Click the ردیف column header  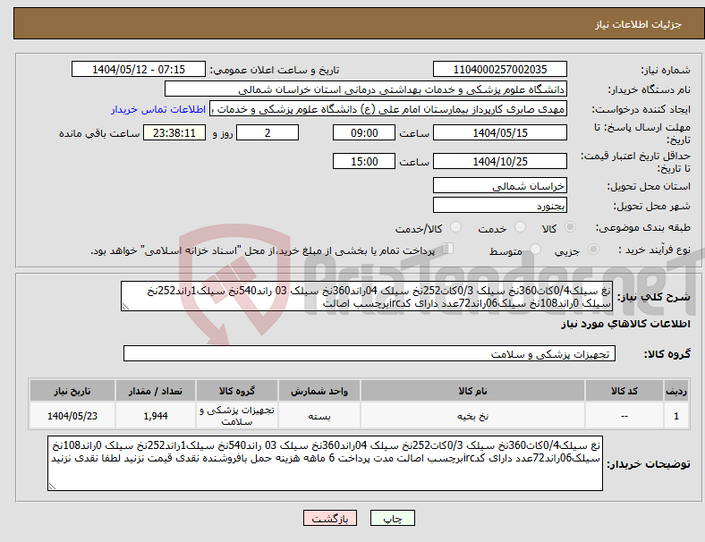tap(675, 391)
